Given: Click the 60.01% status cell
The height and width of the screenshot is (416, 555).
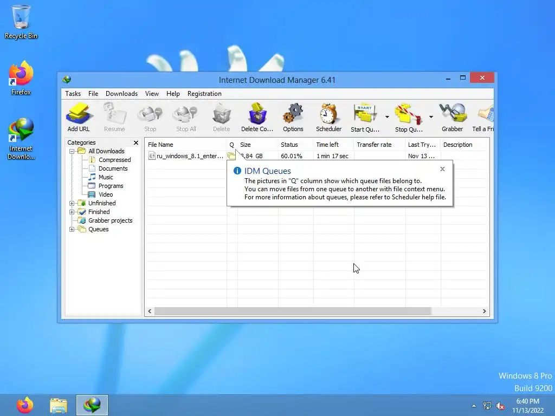Looking at the screenshot, I should [292, 156].
